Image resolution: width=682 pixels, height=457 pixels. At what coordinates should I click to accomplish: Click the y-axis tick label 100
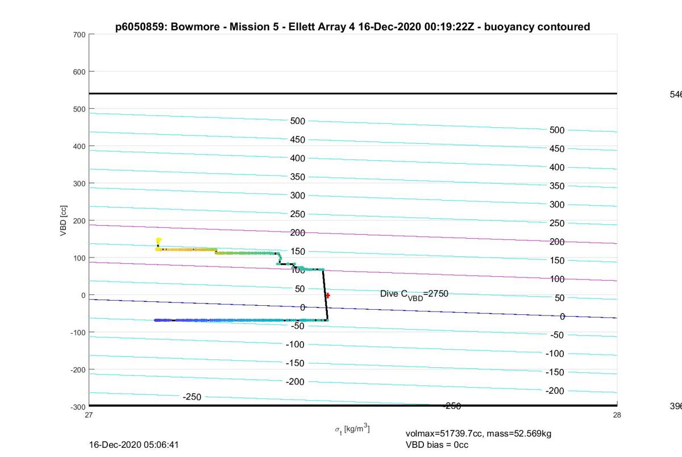79,258
